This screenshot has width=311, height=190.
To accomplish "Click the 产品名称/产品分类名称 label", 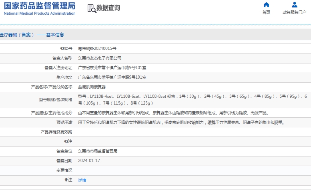I will tap(52, 87).
